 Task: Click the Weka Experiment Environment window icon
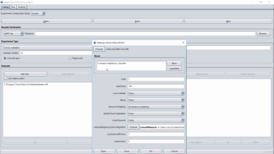pos(2,2)
